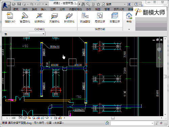Click the 快速翻弯 tool
169x127 pixels.
(85, 18)
